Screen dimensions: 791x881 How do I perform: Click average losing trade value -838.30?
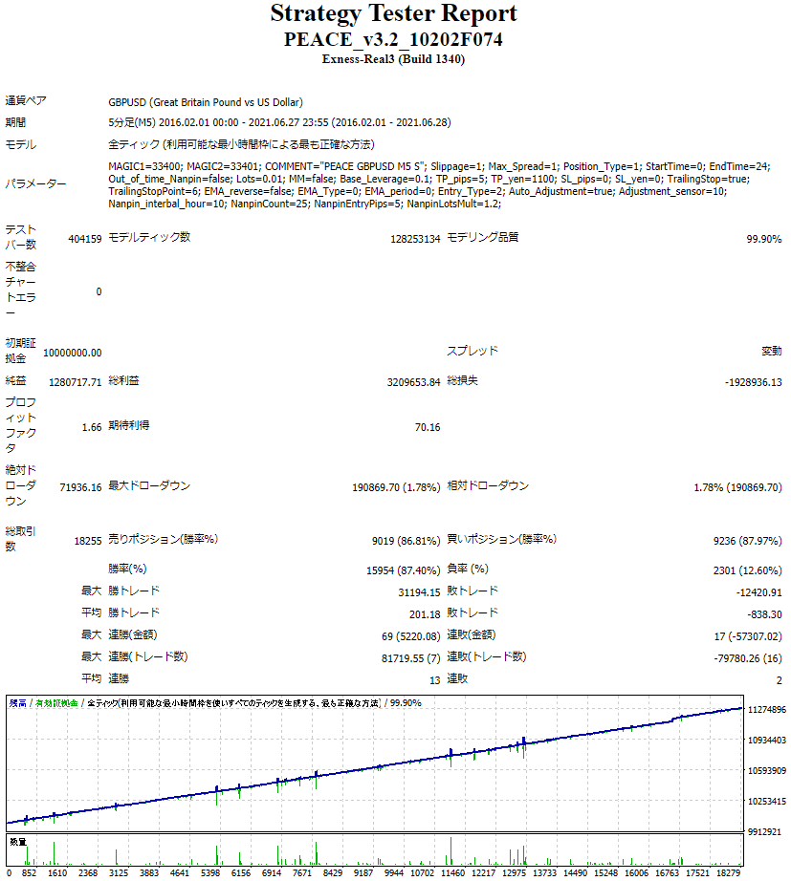[764, 614]
